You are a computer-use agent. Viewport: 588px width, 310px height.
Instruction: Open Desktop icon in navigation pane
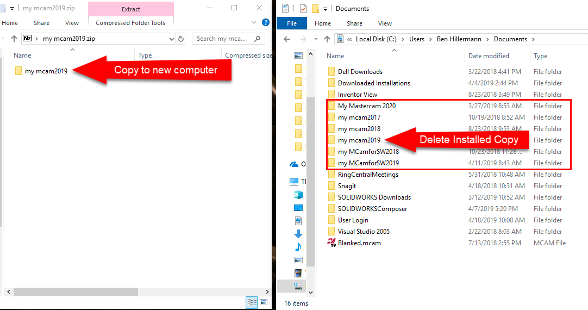point(298,208)
